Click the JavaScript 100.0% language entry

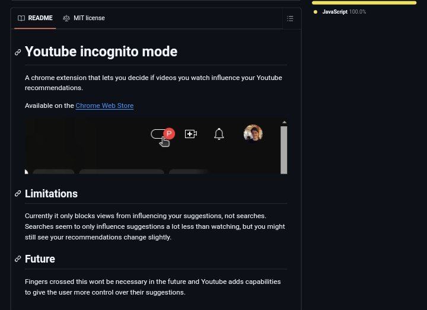coord(340,12)
